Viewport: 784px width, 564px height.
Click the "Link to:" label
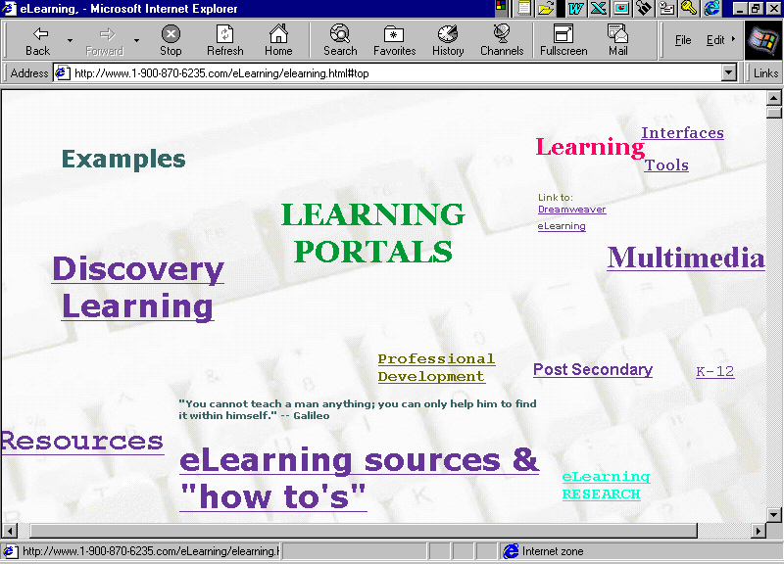click(x=556, y=198)
